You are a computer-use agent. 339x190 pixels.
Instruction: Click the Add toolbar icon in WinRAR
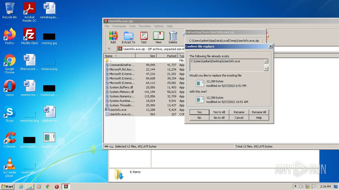[x=113, y=37]
